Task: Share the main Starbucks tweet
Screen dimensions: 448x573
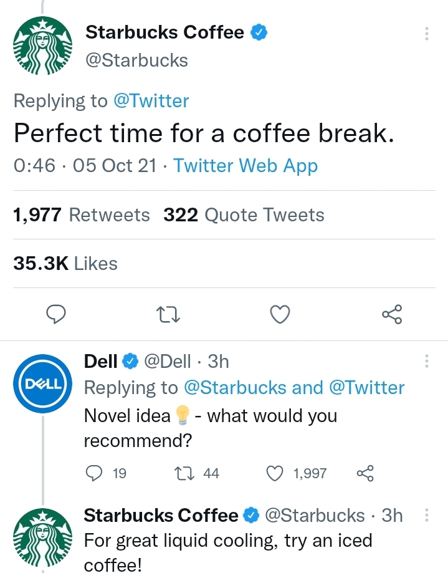Action: click(392, 314)
